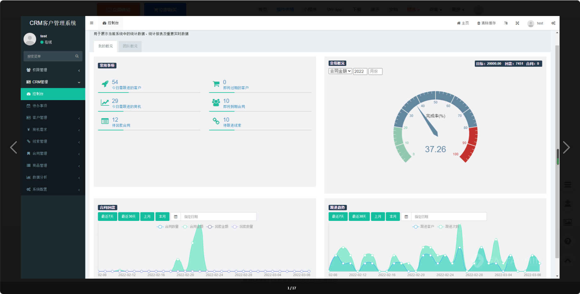Click the page vertical scrollbar thumb

pyautogui.click(x=558, y=157)
